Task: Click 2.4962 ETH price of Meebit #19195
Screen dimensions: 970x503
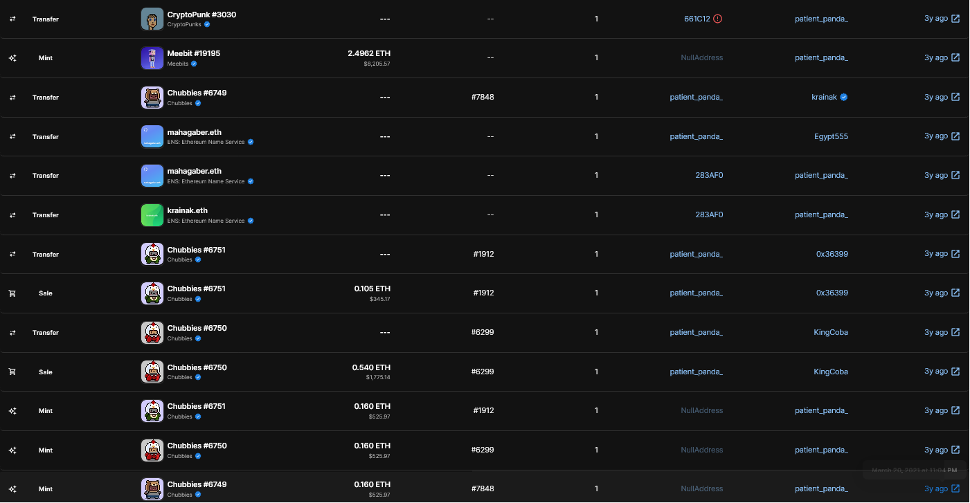Action: (369, 53)
